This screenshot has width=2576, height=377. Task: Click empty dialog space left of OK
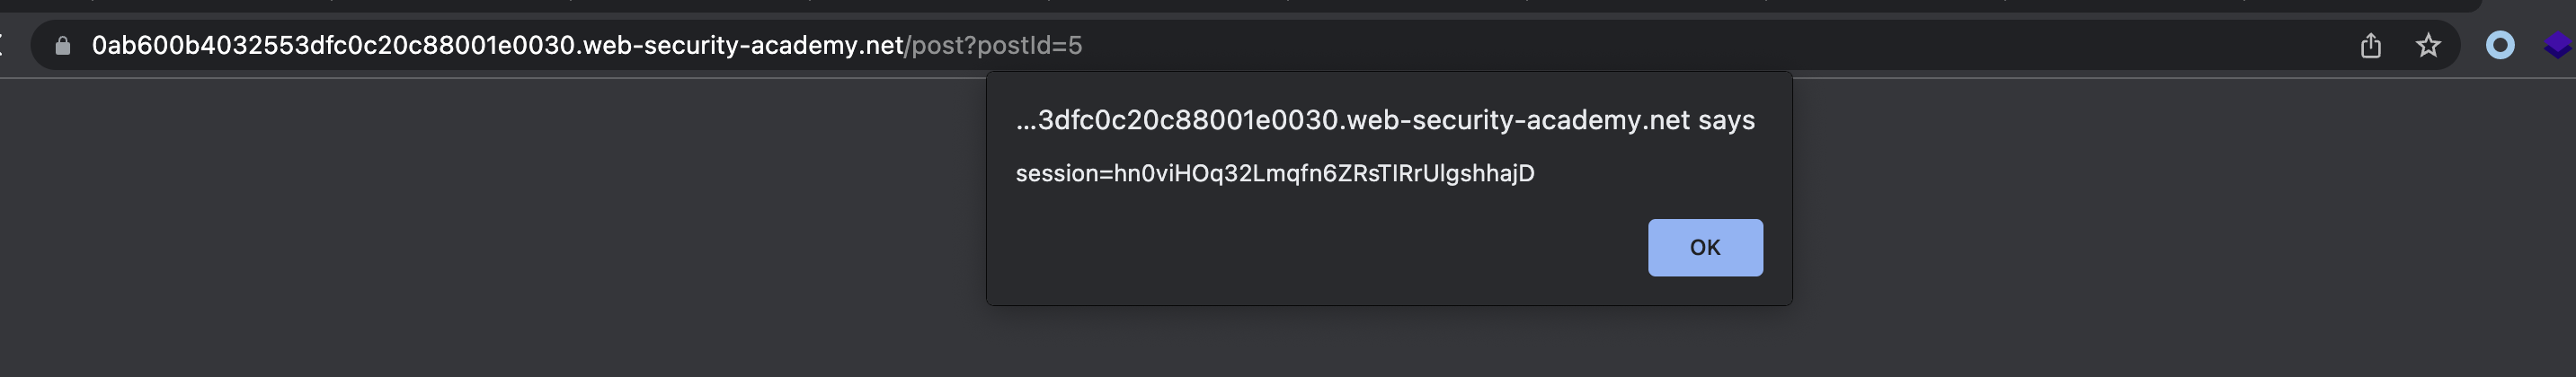pyautogui.click(x=1300, y=248)
